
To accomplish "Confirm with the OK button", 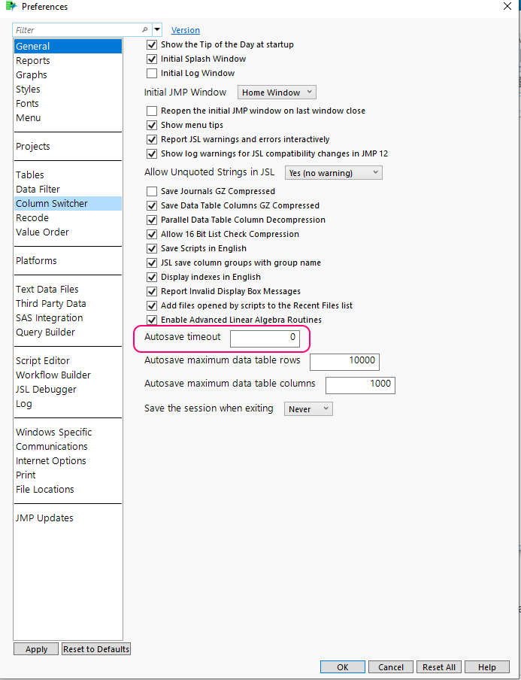I will click(x=343, y=667).
